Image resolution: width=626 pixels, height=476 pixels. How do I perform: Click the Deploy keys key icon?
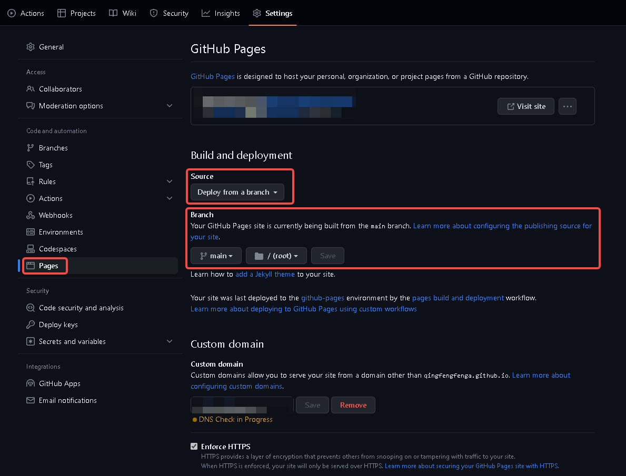pos(31,325)
